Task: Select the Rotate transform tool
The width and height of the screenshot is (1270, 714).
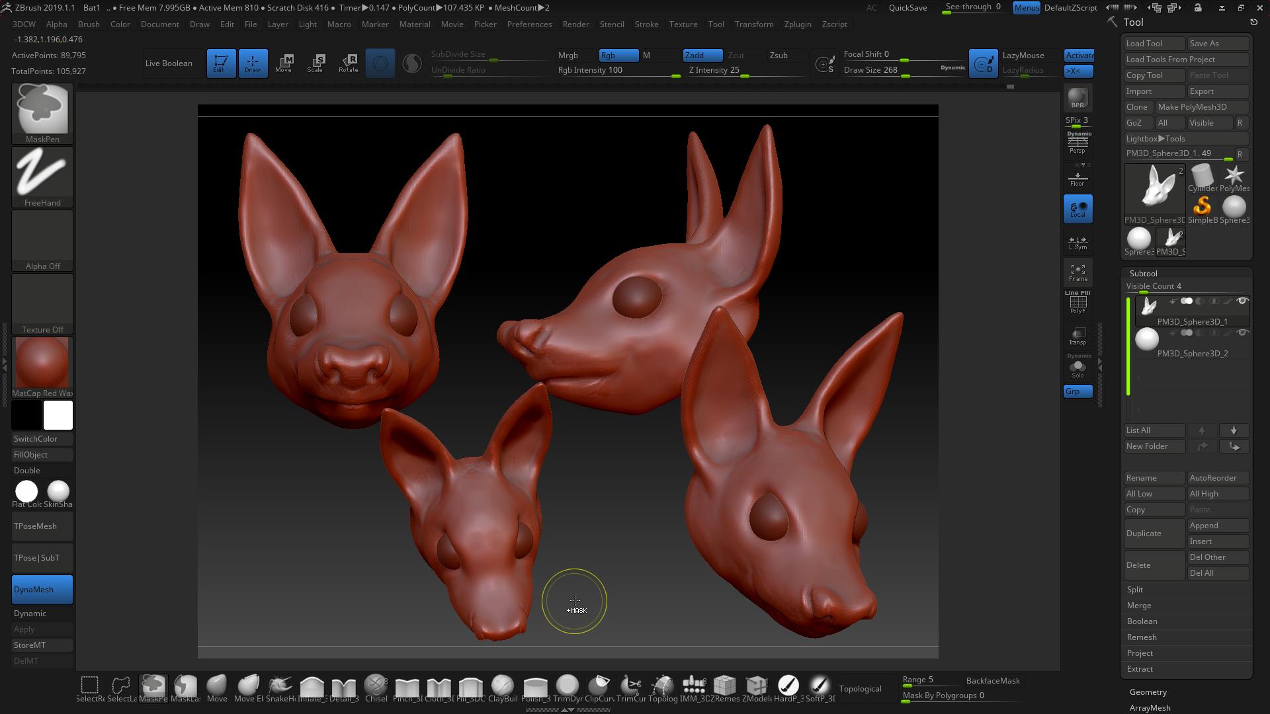Action: tap(348, 63)
